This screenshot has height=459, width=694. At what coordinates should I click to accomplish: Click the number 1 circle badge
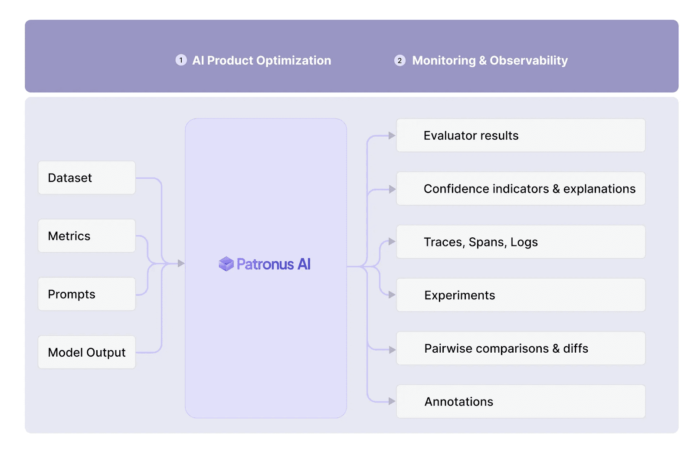click(181, 60)
